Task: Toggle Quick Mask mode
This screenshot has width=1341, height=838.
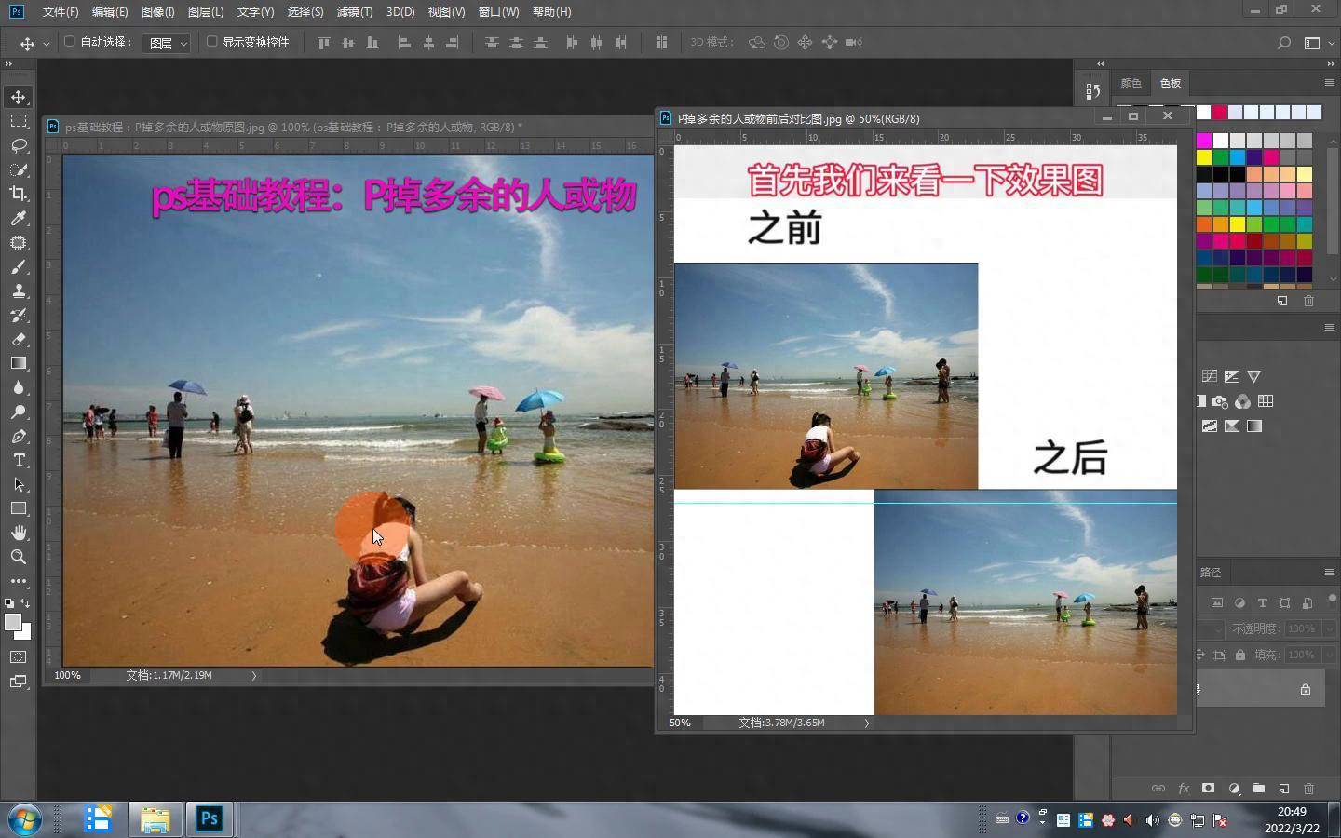Action: click(19, 657)
